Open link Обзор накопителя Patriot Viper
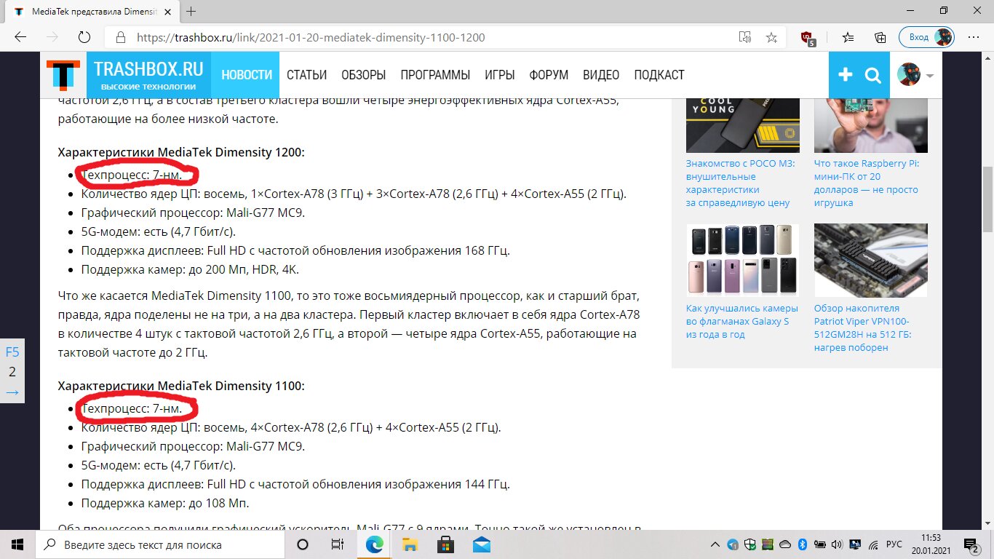The image size is (994, 559). point(862,328)
